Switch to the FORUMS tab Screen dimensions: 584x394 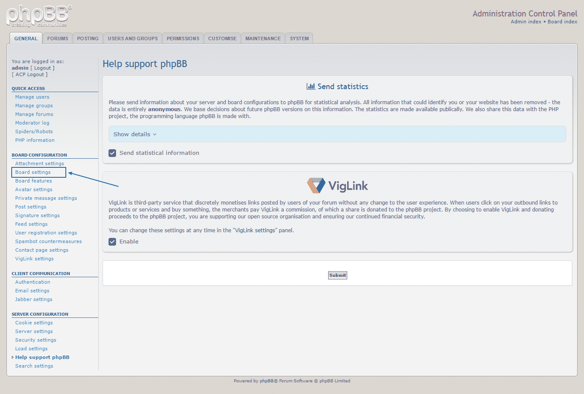point(57,38)
